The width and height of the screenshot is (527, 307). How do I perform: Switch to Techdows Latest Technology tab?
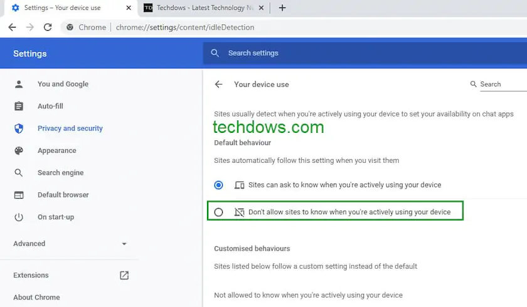tap(205, 8)
